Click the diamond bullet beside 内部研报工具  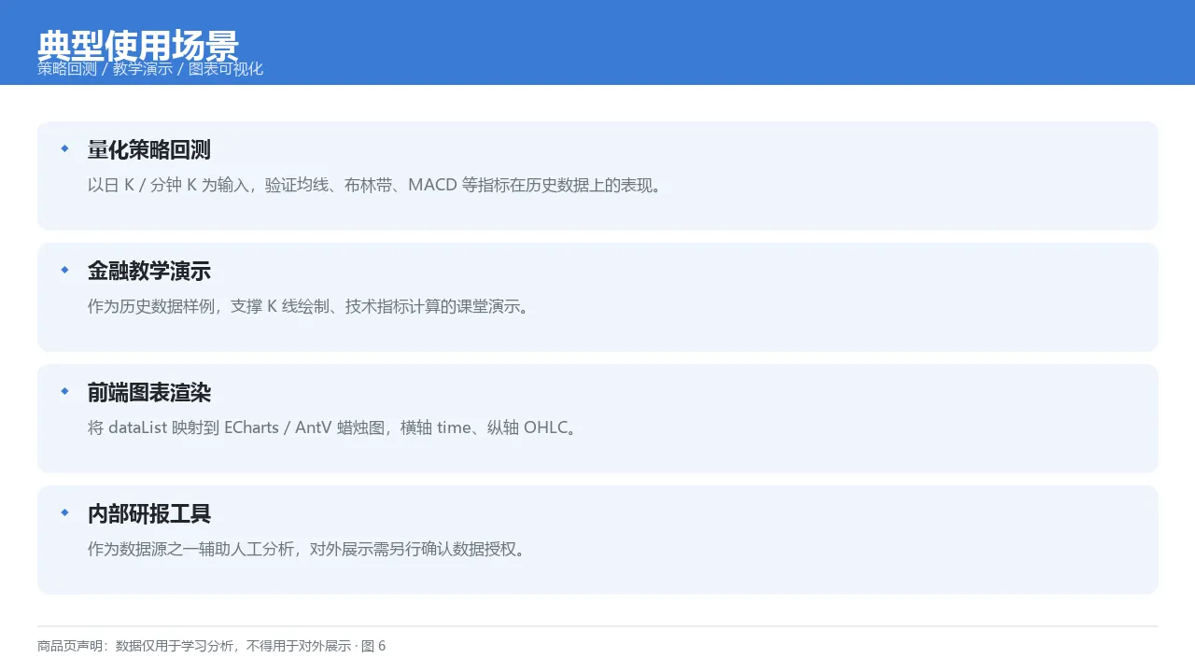pyautogui.click(x=64, y=512)
